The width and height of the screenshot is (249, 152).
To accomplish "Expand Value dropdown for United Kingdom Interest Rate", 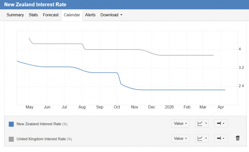I will (180, 138).
